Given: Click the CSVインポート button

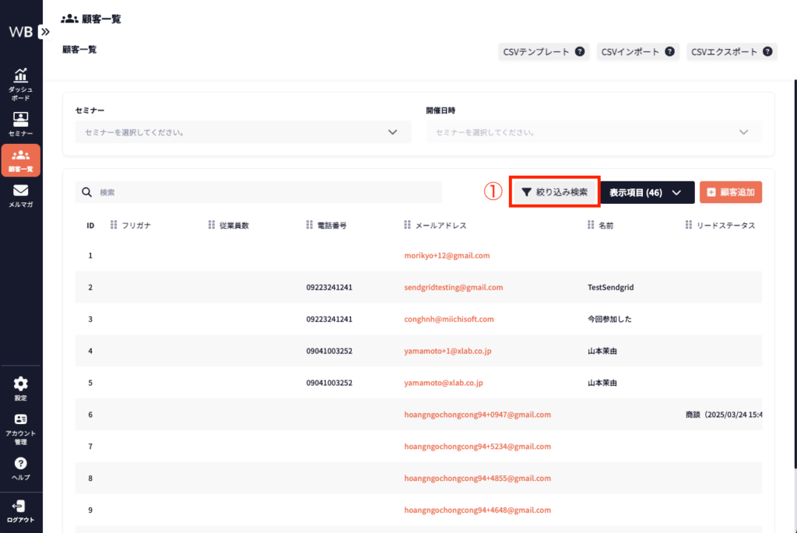Looking at the screenshot, I should pos(638,52).
